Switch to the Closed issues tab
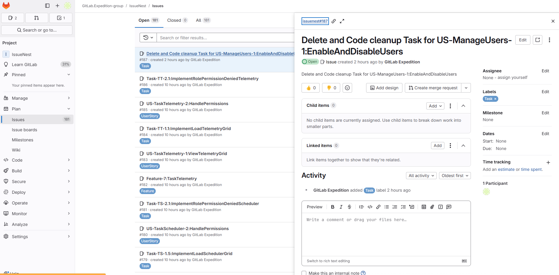The image size is (559, 275). click(177, 20)
